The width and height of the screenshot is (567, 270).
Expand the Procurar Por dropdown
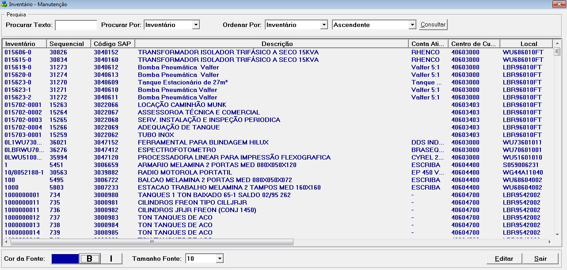click(x=196, y=25)
